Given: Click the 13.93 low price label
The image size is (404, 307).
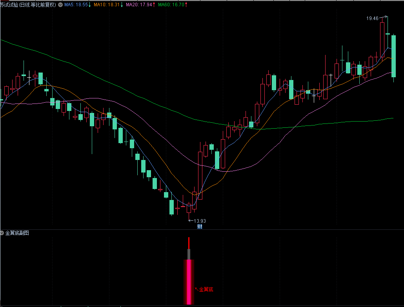Looking at the screenshot, I should click(x=200, y=221).
